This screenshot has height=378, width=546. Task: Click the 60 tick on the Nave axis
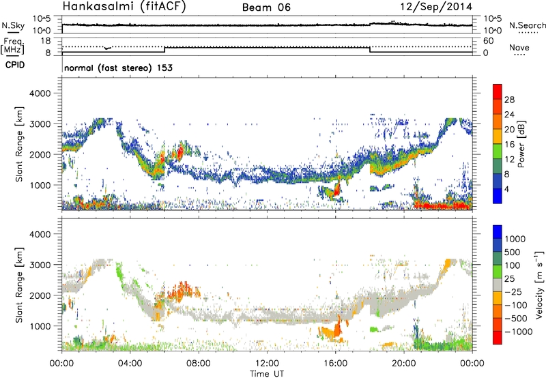(488, 41)
